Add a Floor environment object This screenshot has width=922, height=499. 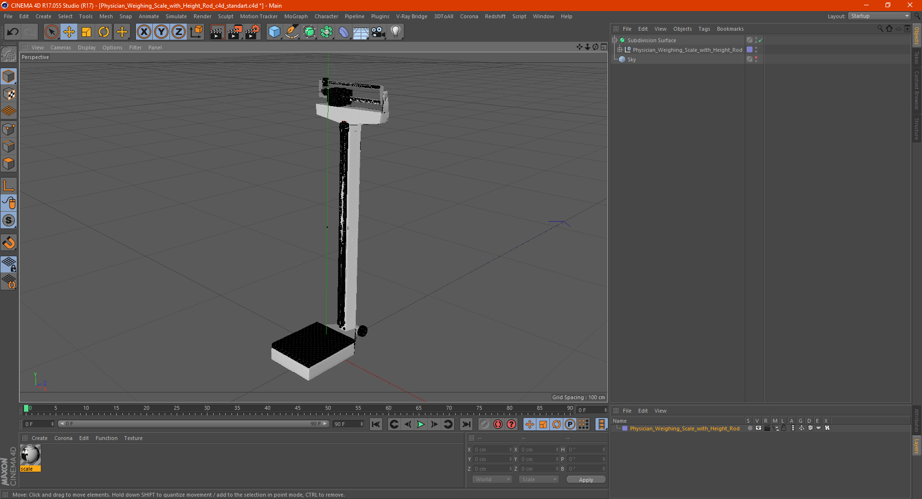[361, 32]
